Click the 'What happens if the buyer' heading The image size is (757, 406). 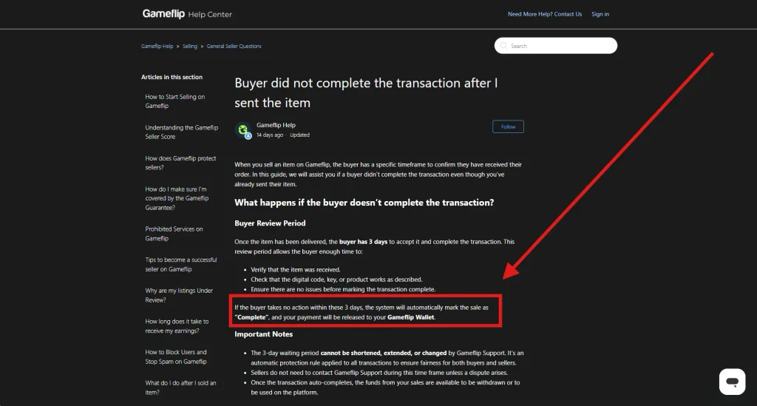coord(364,203)
